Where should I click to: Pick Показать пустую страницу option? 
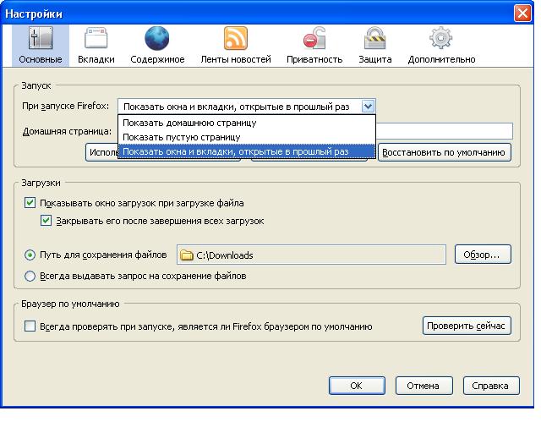tap(182, 137)
